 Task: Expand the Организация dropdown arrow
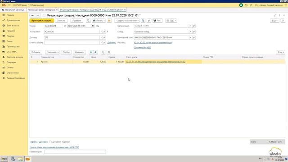click(x=190, y=26)
